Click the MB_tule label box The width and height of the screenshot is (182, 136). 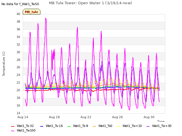[32, 12]
